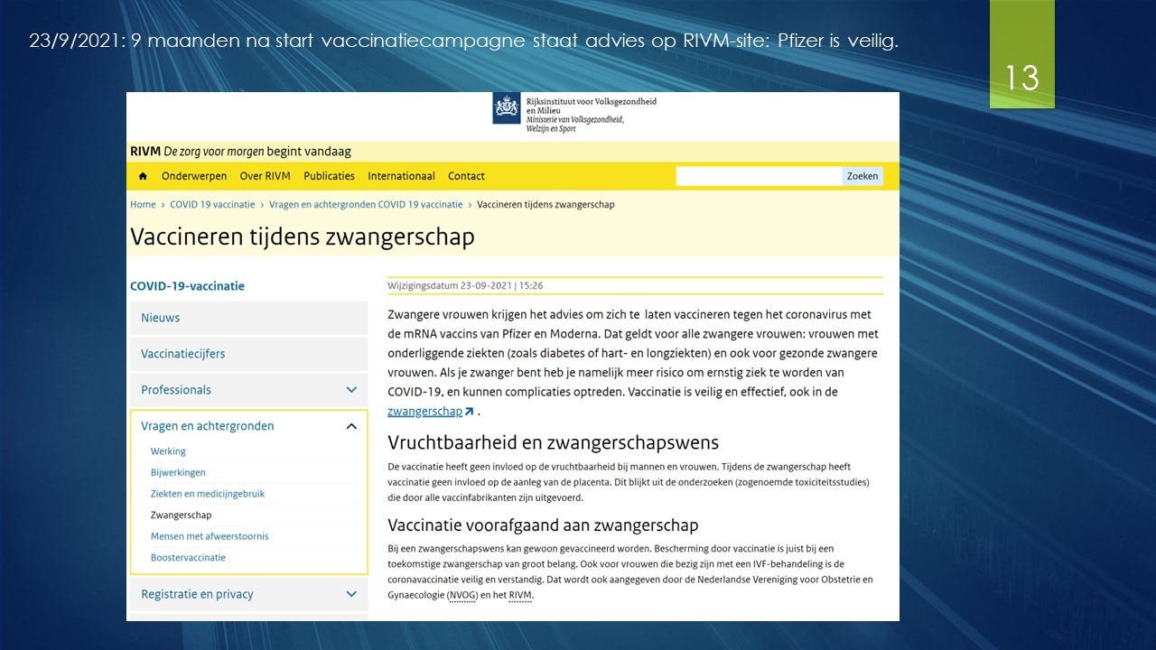Open the Over RIVM menu item

[x=265, y=176]
